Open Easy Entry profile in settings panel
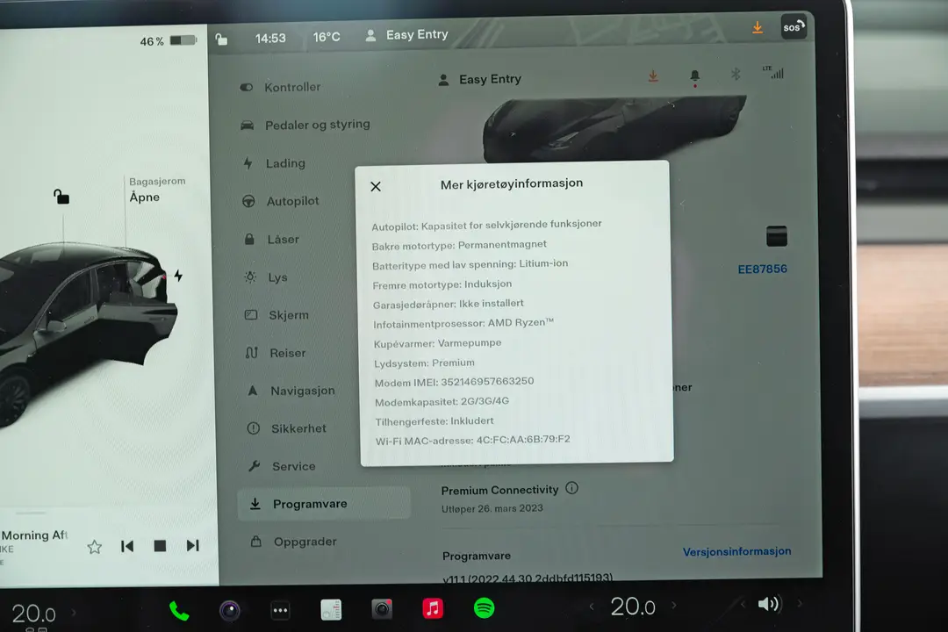Image resolution: width=948 pixels, height=632 pixels. click(479, 79)
